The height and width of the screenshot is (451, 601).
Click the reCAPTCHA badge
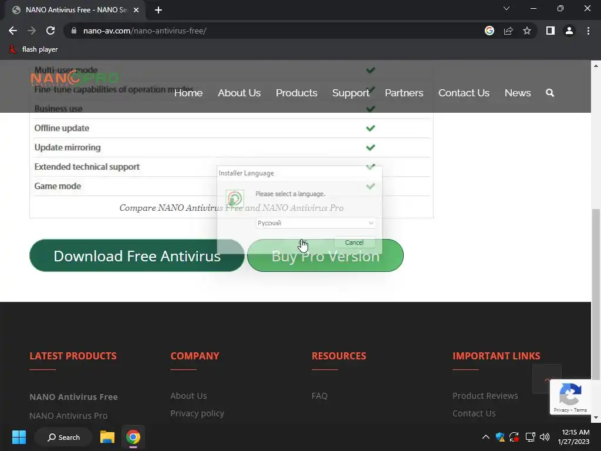[570, 397]
